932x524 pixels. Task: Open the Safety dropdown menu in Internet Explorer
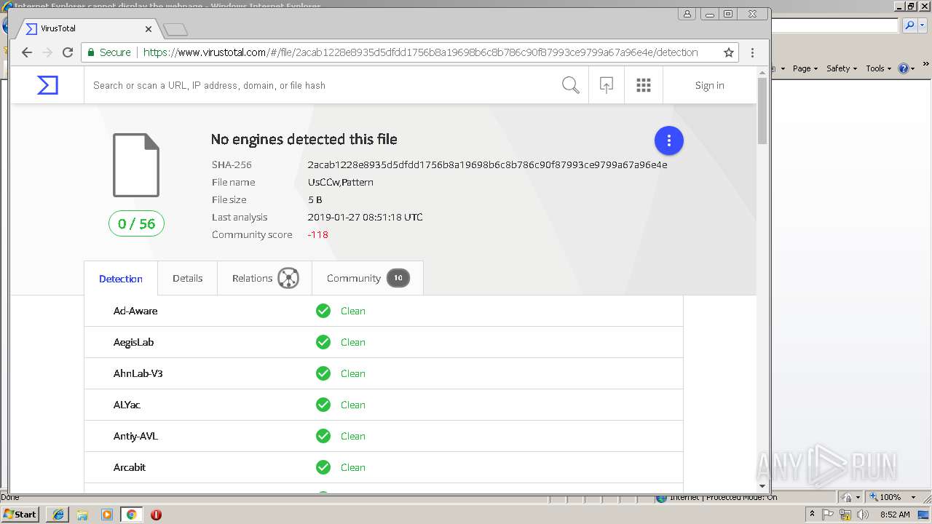842,68
